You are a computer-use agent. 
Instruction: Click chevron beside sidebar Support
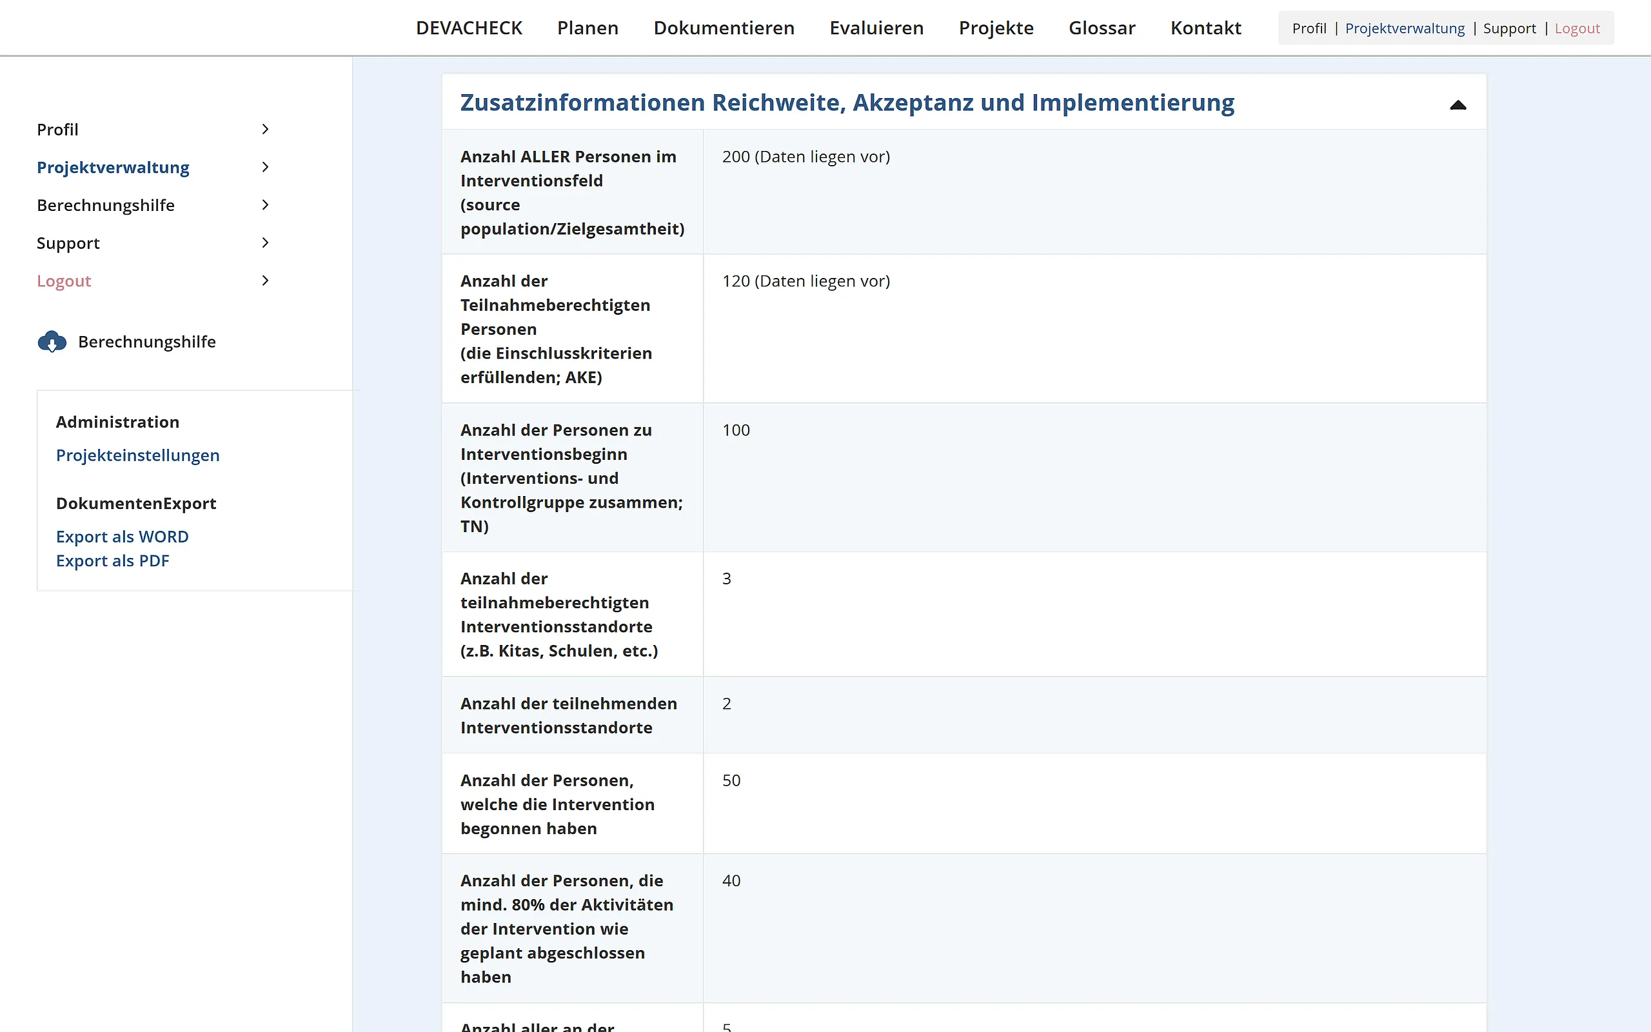(266, 243)
